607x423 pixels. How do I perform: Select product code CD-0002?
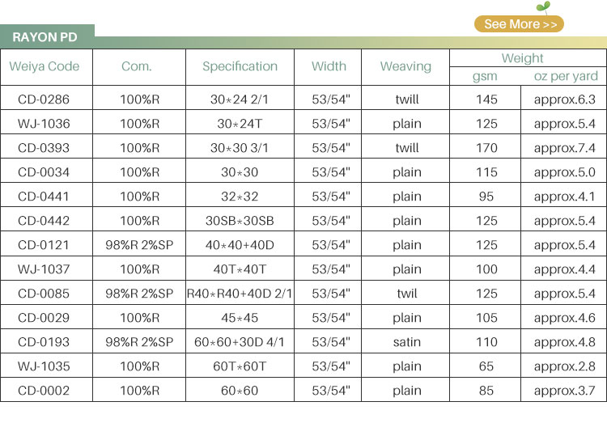[x=44, y=391]
